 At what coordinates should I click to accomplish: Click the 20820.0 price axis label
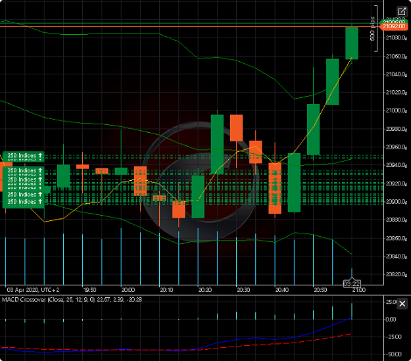(x=397, y=274)
